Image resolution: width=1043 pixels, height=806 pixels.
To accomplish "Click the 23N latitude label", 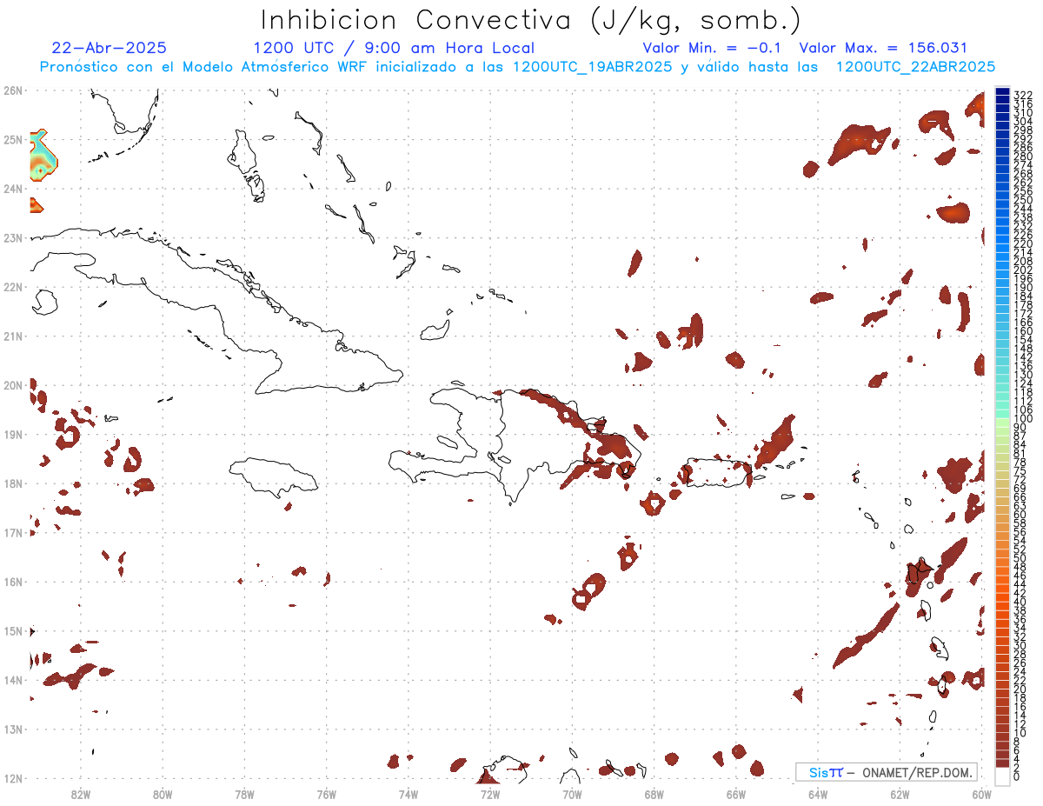I will (x=13, y=237).
